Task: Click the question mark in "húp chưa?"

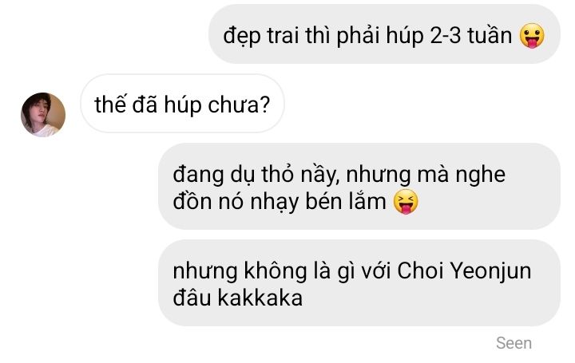Action: coord(265,105)
